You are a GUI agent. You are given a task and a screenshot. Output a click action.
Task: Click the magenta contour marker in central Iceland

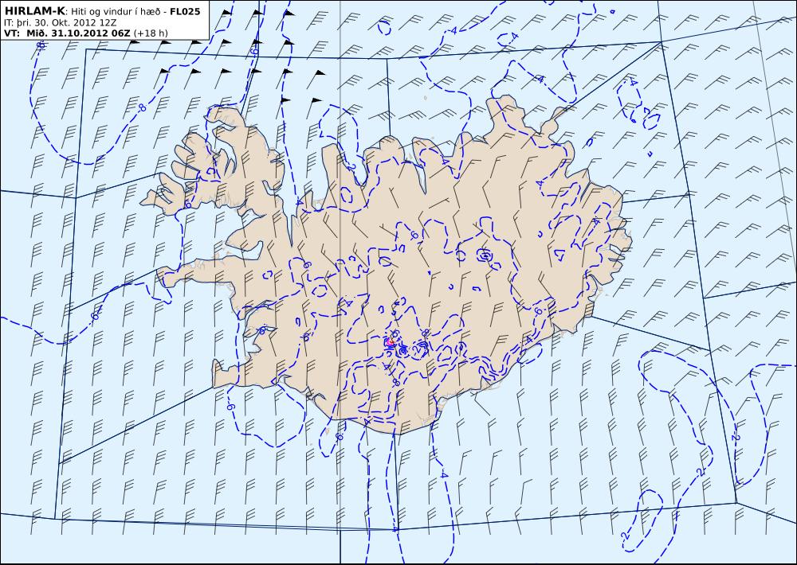(391, 343)
